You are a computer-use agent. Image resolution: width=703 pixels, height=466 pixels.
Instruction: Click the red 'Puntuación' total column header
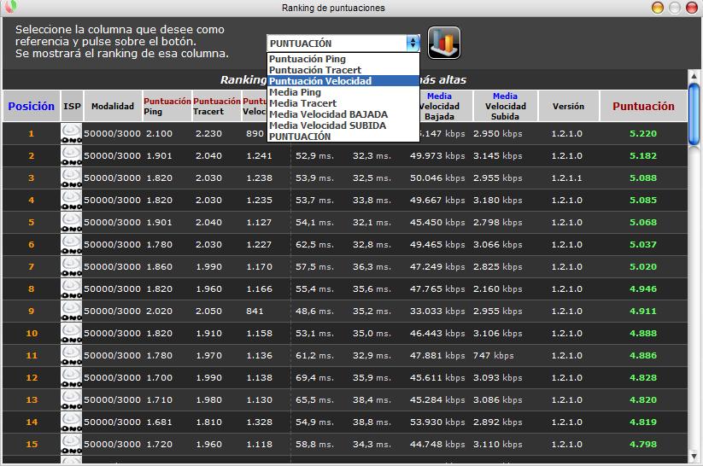point(643,107)
